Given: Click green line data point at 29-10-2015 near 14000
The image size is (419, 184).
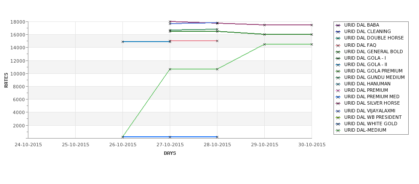Looking at the screenshot, I should pyautogui.click(x=265, y=44).
